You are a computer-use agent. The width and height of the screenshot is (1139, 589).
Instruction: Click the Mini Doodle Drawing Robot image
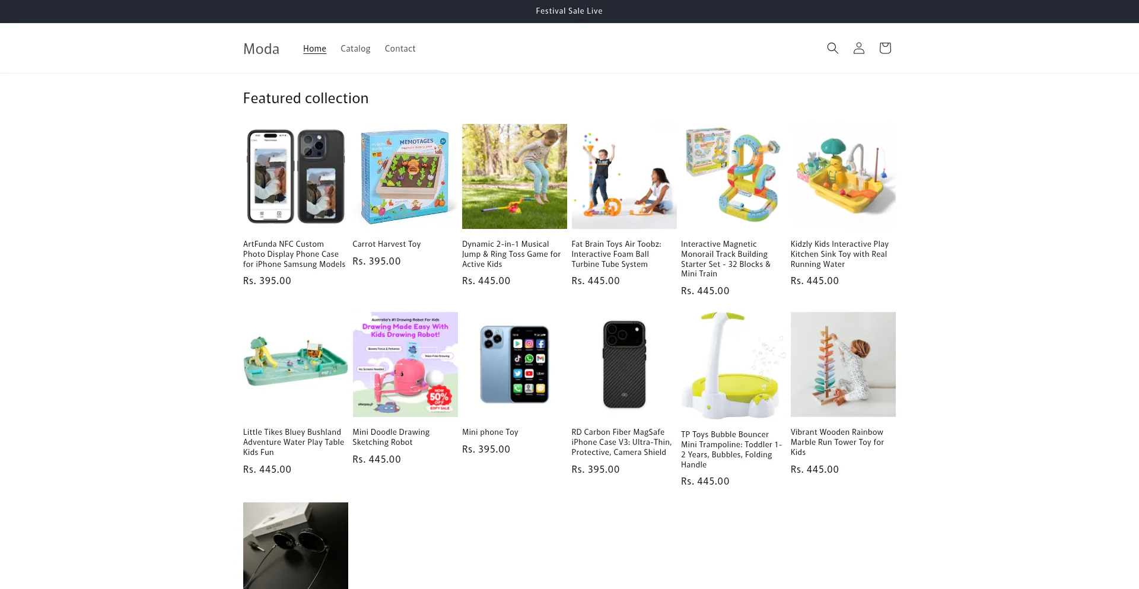[x=405, y=364]
